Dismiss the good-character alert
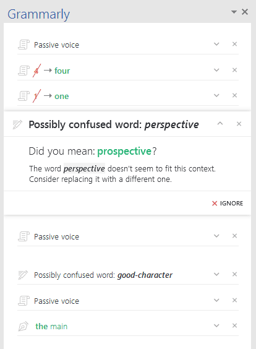 click(234, 274)
